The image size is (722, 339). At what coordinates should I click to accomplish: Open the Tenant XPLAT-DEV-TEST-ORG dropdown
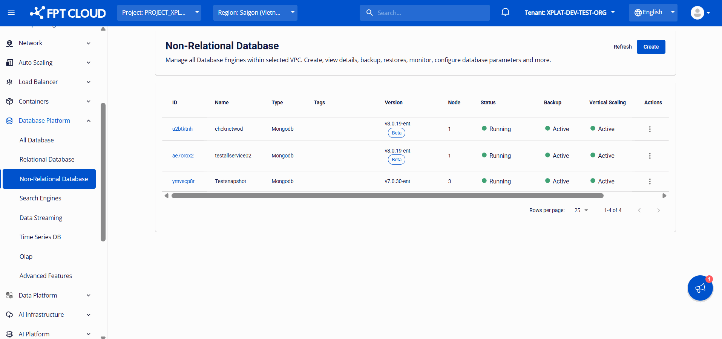(x=570, y=13)
